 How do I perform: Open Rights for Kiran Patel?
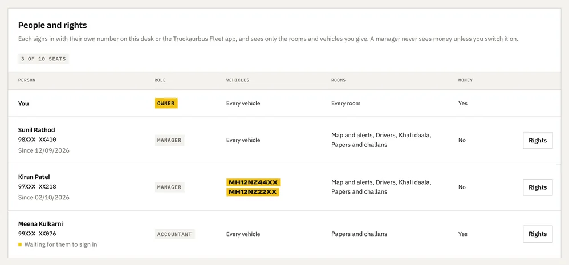[x=538, y=187]
